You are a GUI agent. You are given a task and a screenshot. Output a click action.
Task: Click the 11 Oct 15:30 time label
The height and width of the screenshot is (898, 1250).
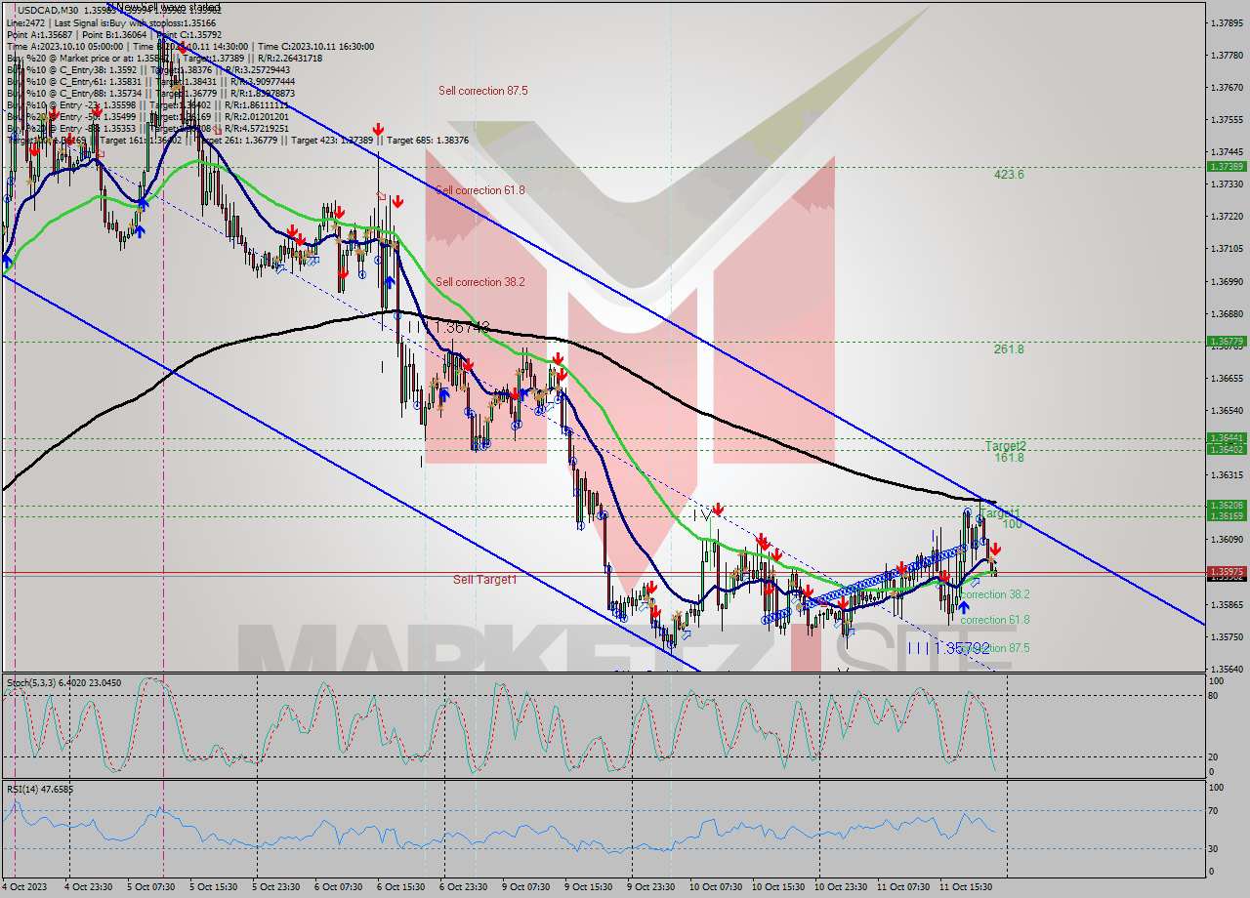[965, 887]
